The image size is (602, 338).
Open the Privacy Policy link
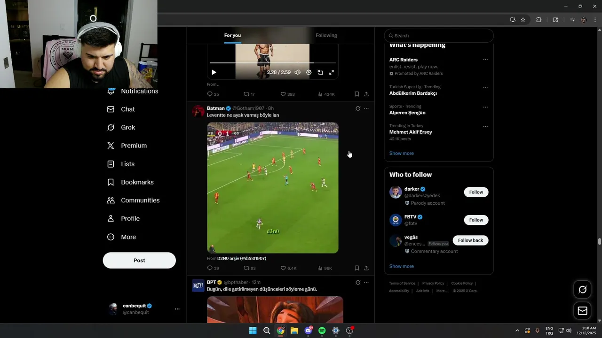point(433,284)
